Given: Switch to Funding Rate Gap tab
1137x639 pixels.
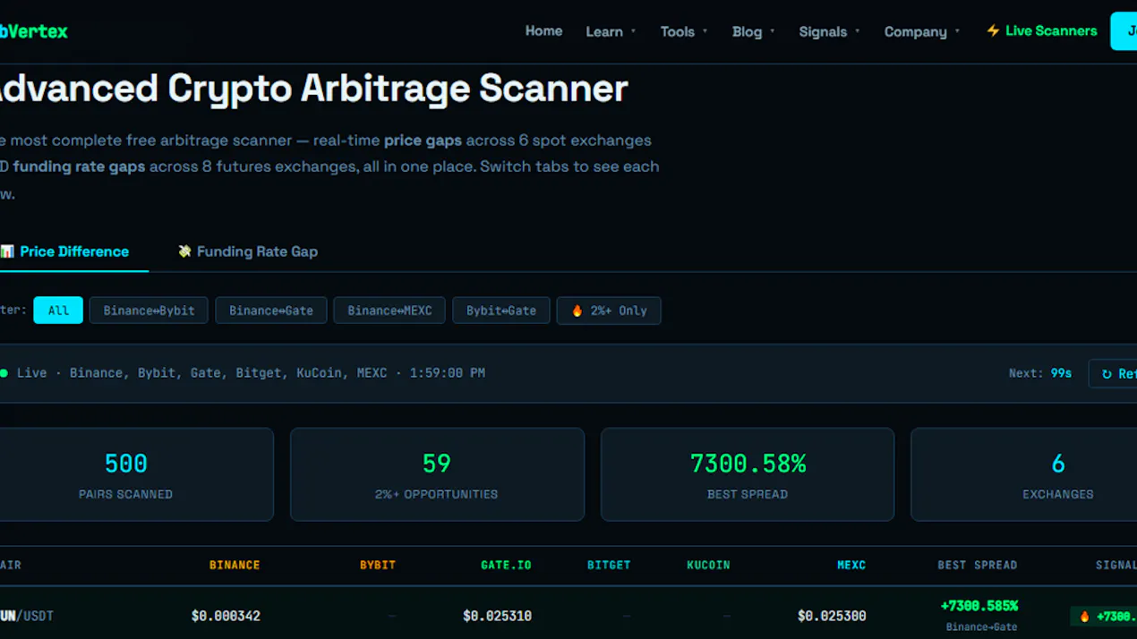Looking at the screenshot, I should (x=248, y=251).
